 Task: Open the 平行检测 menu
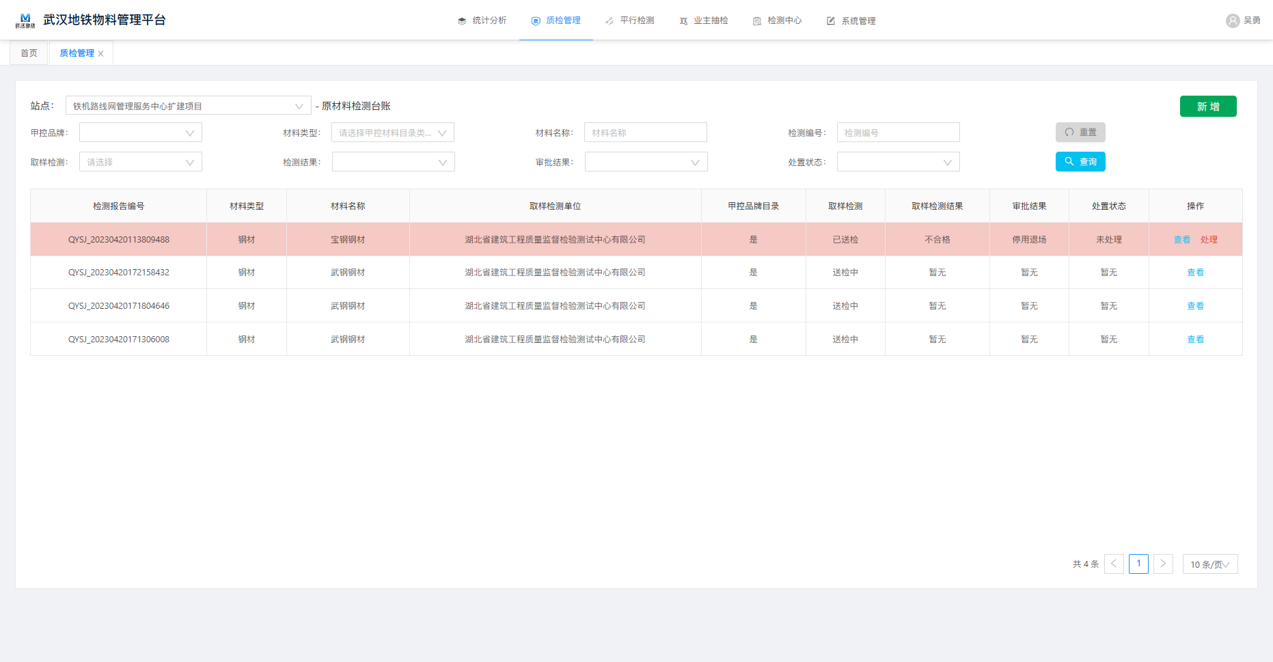pyautogui.click(x=629, y=20)
